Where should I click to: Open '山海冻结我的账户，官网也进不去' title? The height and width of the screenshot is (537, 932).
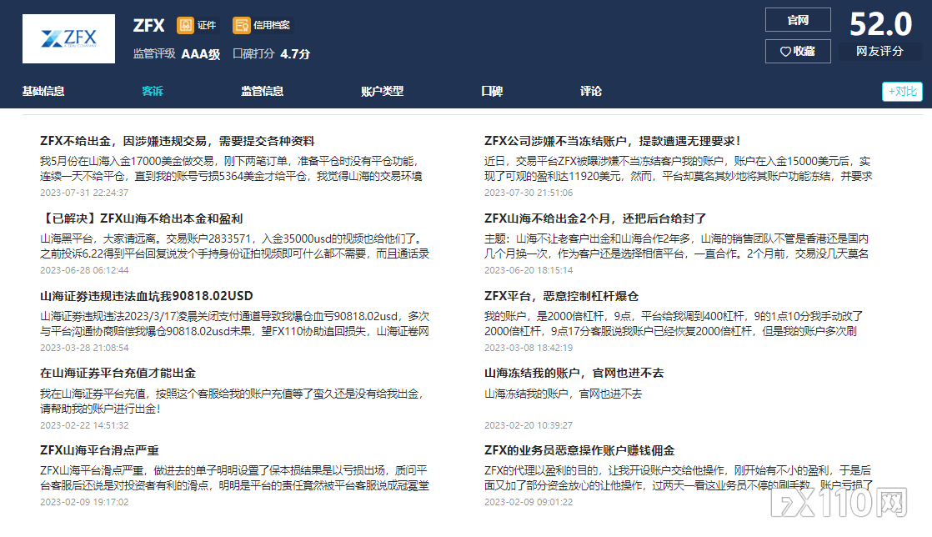(x=574, y=373)
